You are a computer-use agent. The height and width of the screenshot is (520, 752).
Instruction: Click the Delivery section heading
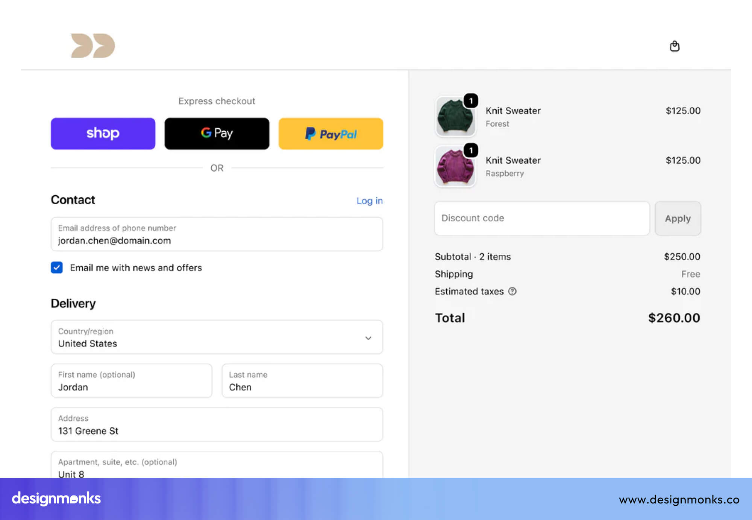[73, 303]
